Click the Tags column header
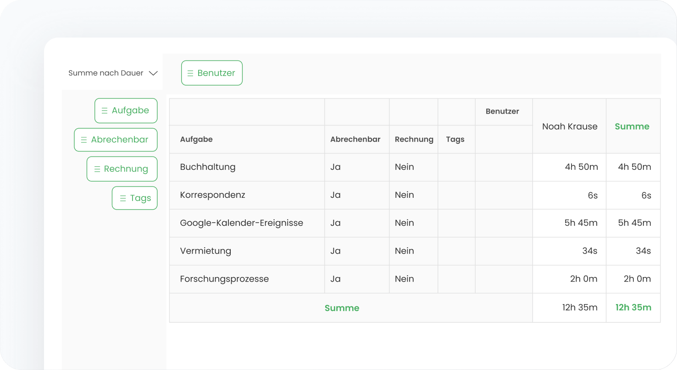The width and height of the screenshot is (677, 370). (x=455, y=140)
